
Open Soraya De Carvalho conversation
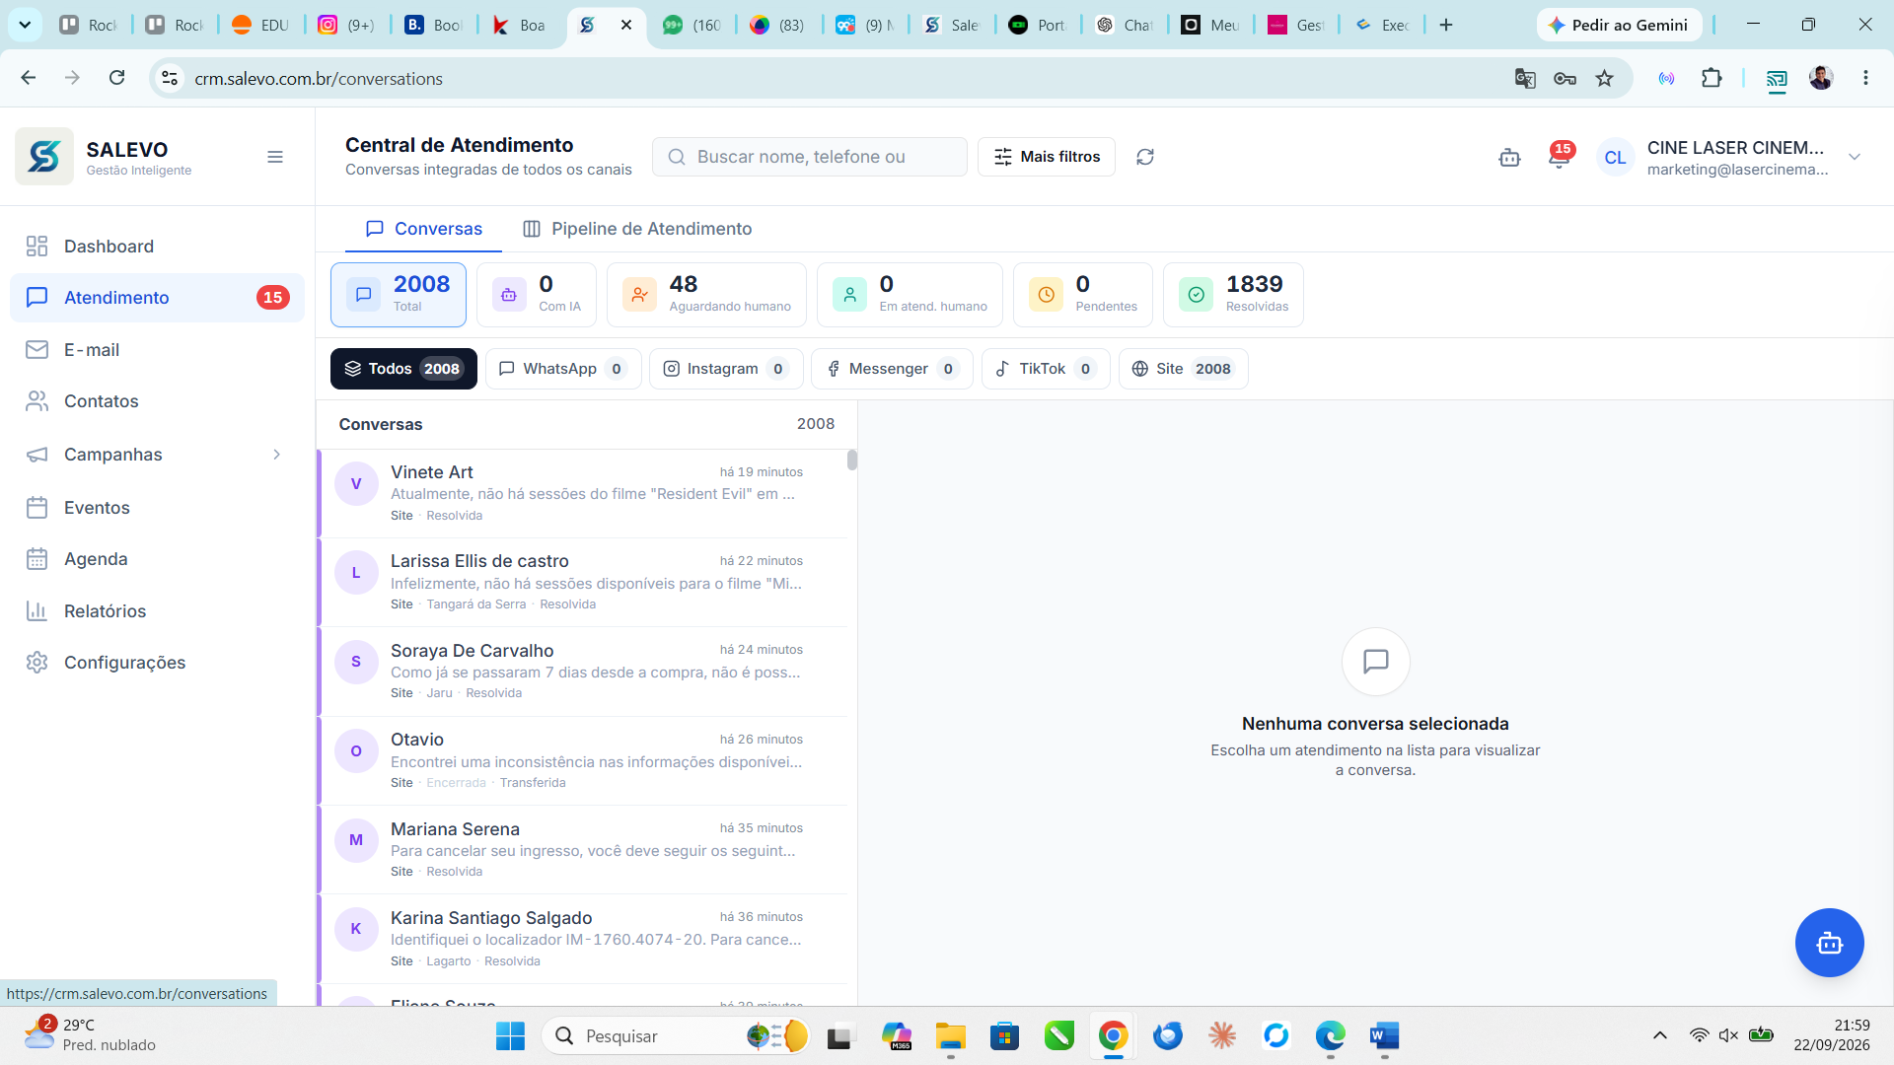582,672
